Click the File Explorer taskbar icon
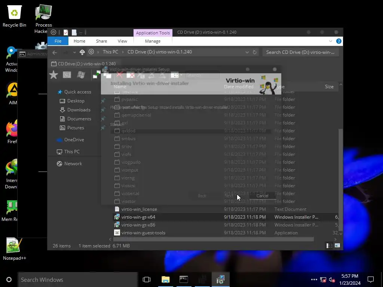 166,280
